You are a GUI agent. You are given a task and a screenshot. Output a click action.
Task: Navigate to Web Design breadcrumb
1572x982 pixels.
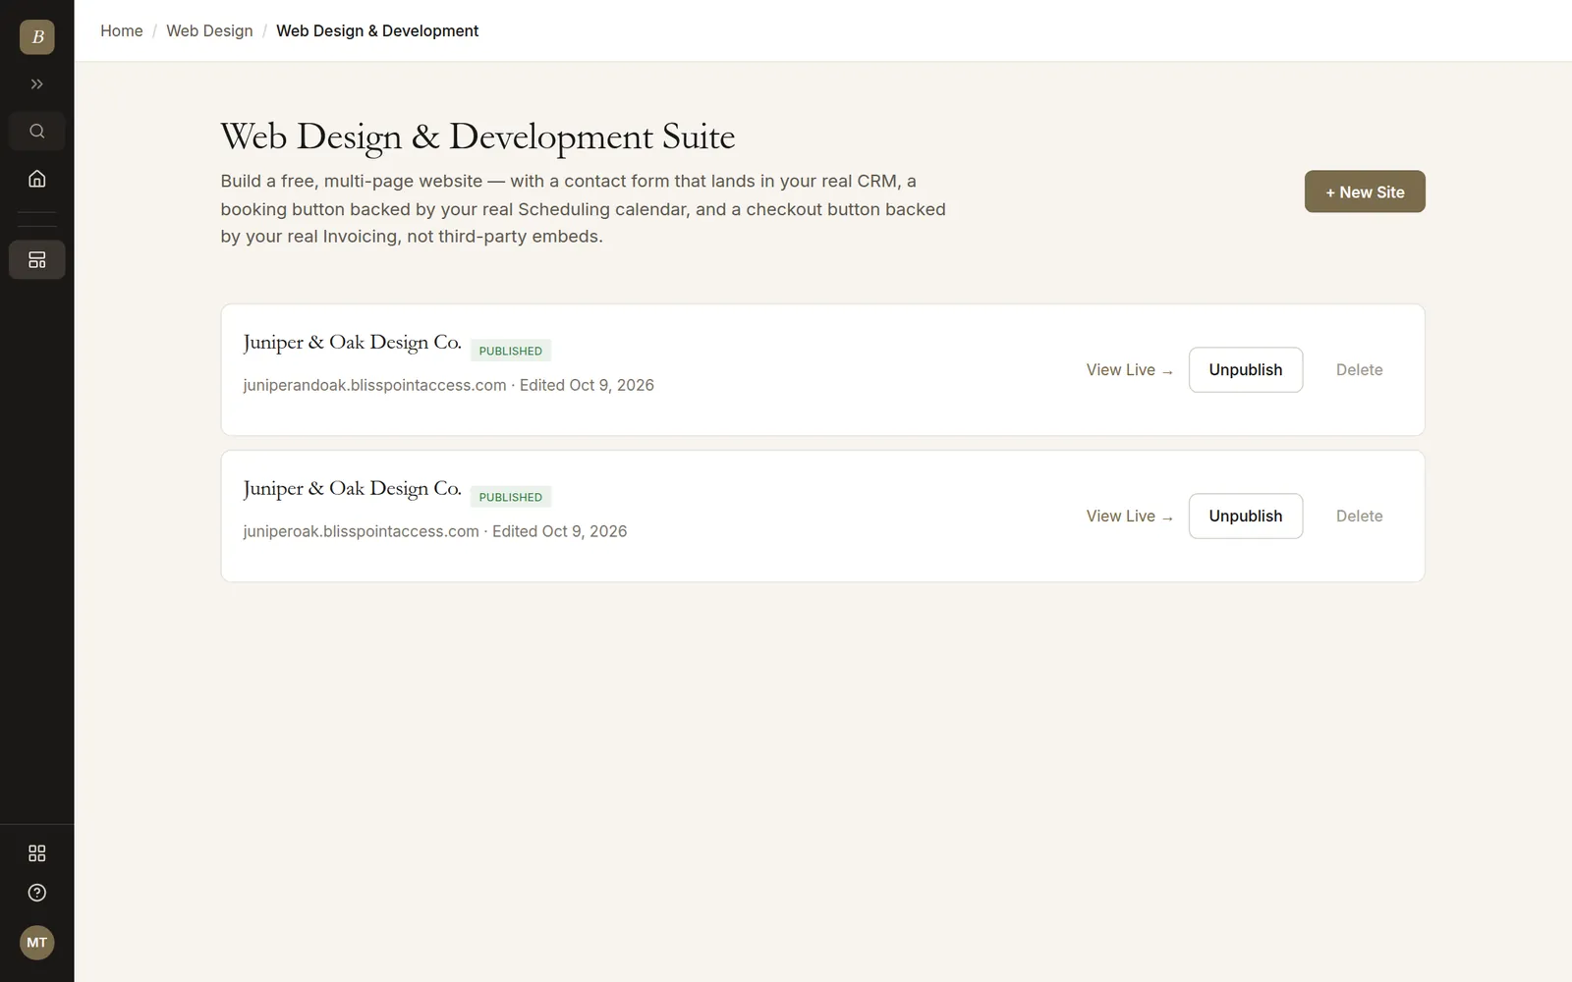click(209, 30)
